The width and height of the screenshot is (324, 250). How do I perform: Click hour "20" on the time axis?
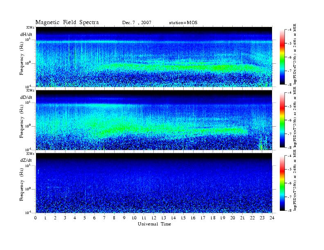point(232,218)
